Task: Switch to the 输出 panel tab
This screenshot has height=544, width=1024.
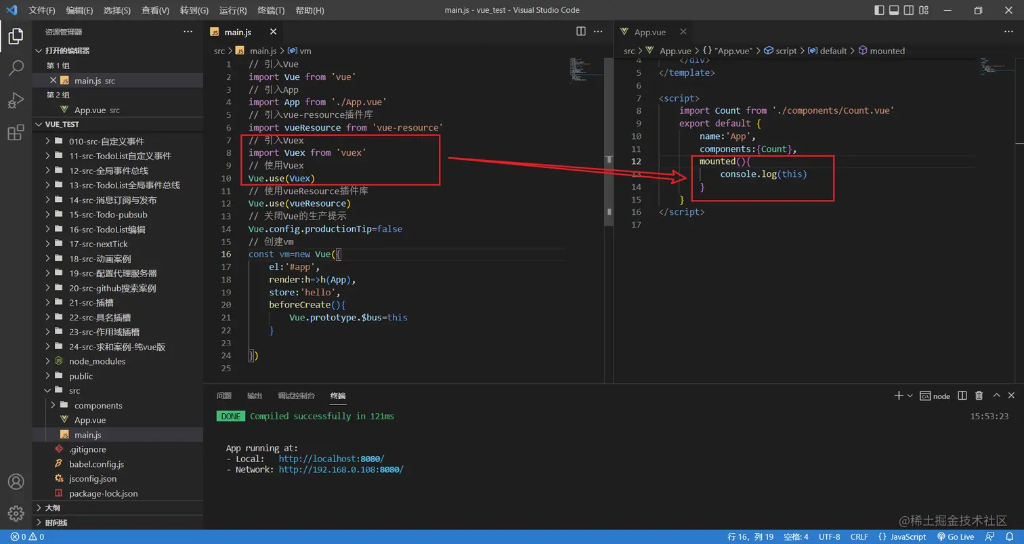Action: (x=255, y=396)
